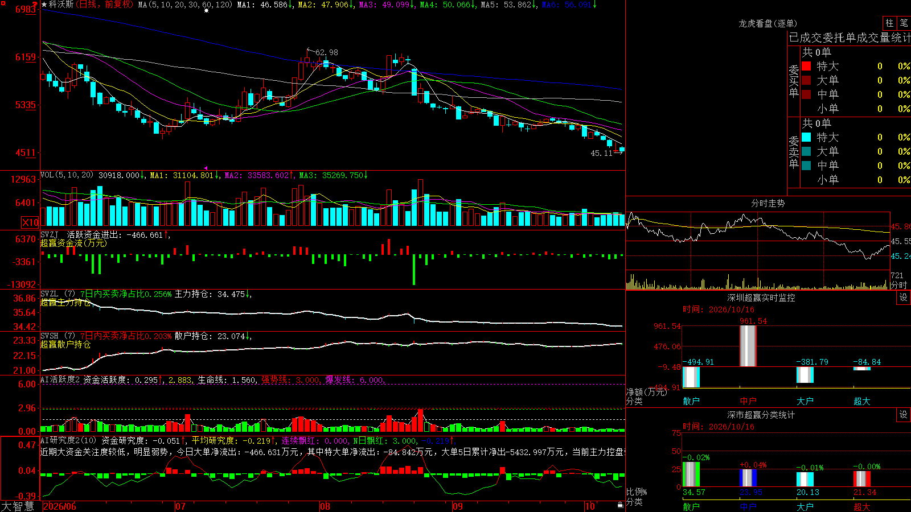Click the 科沃斯 stock name
911x512 pixels.
(61, 5)
